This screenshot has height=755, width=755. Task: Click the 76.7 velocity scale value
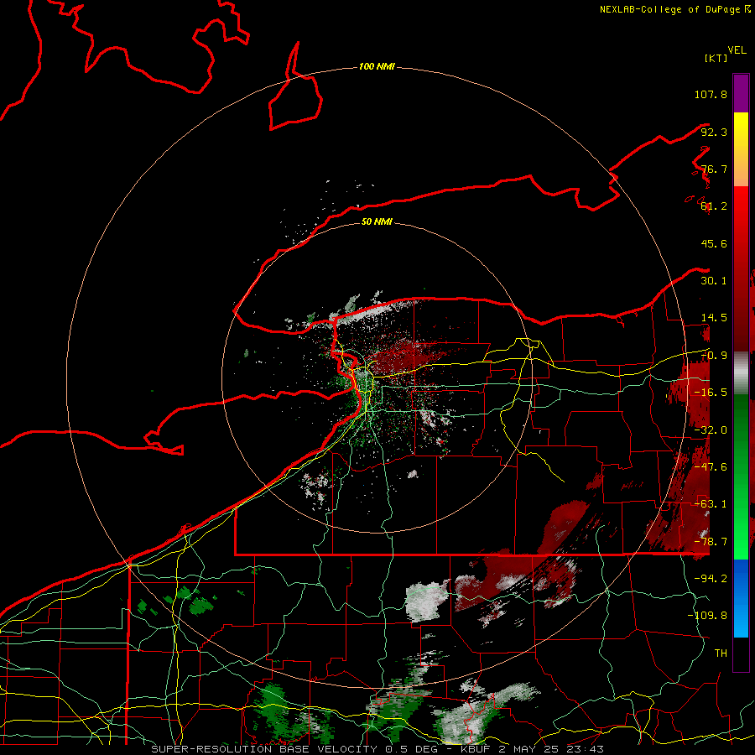[x=714, y=169]
